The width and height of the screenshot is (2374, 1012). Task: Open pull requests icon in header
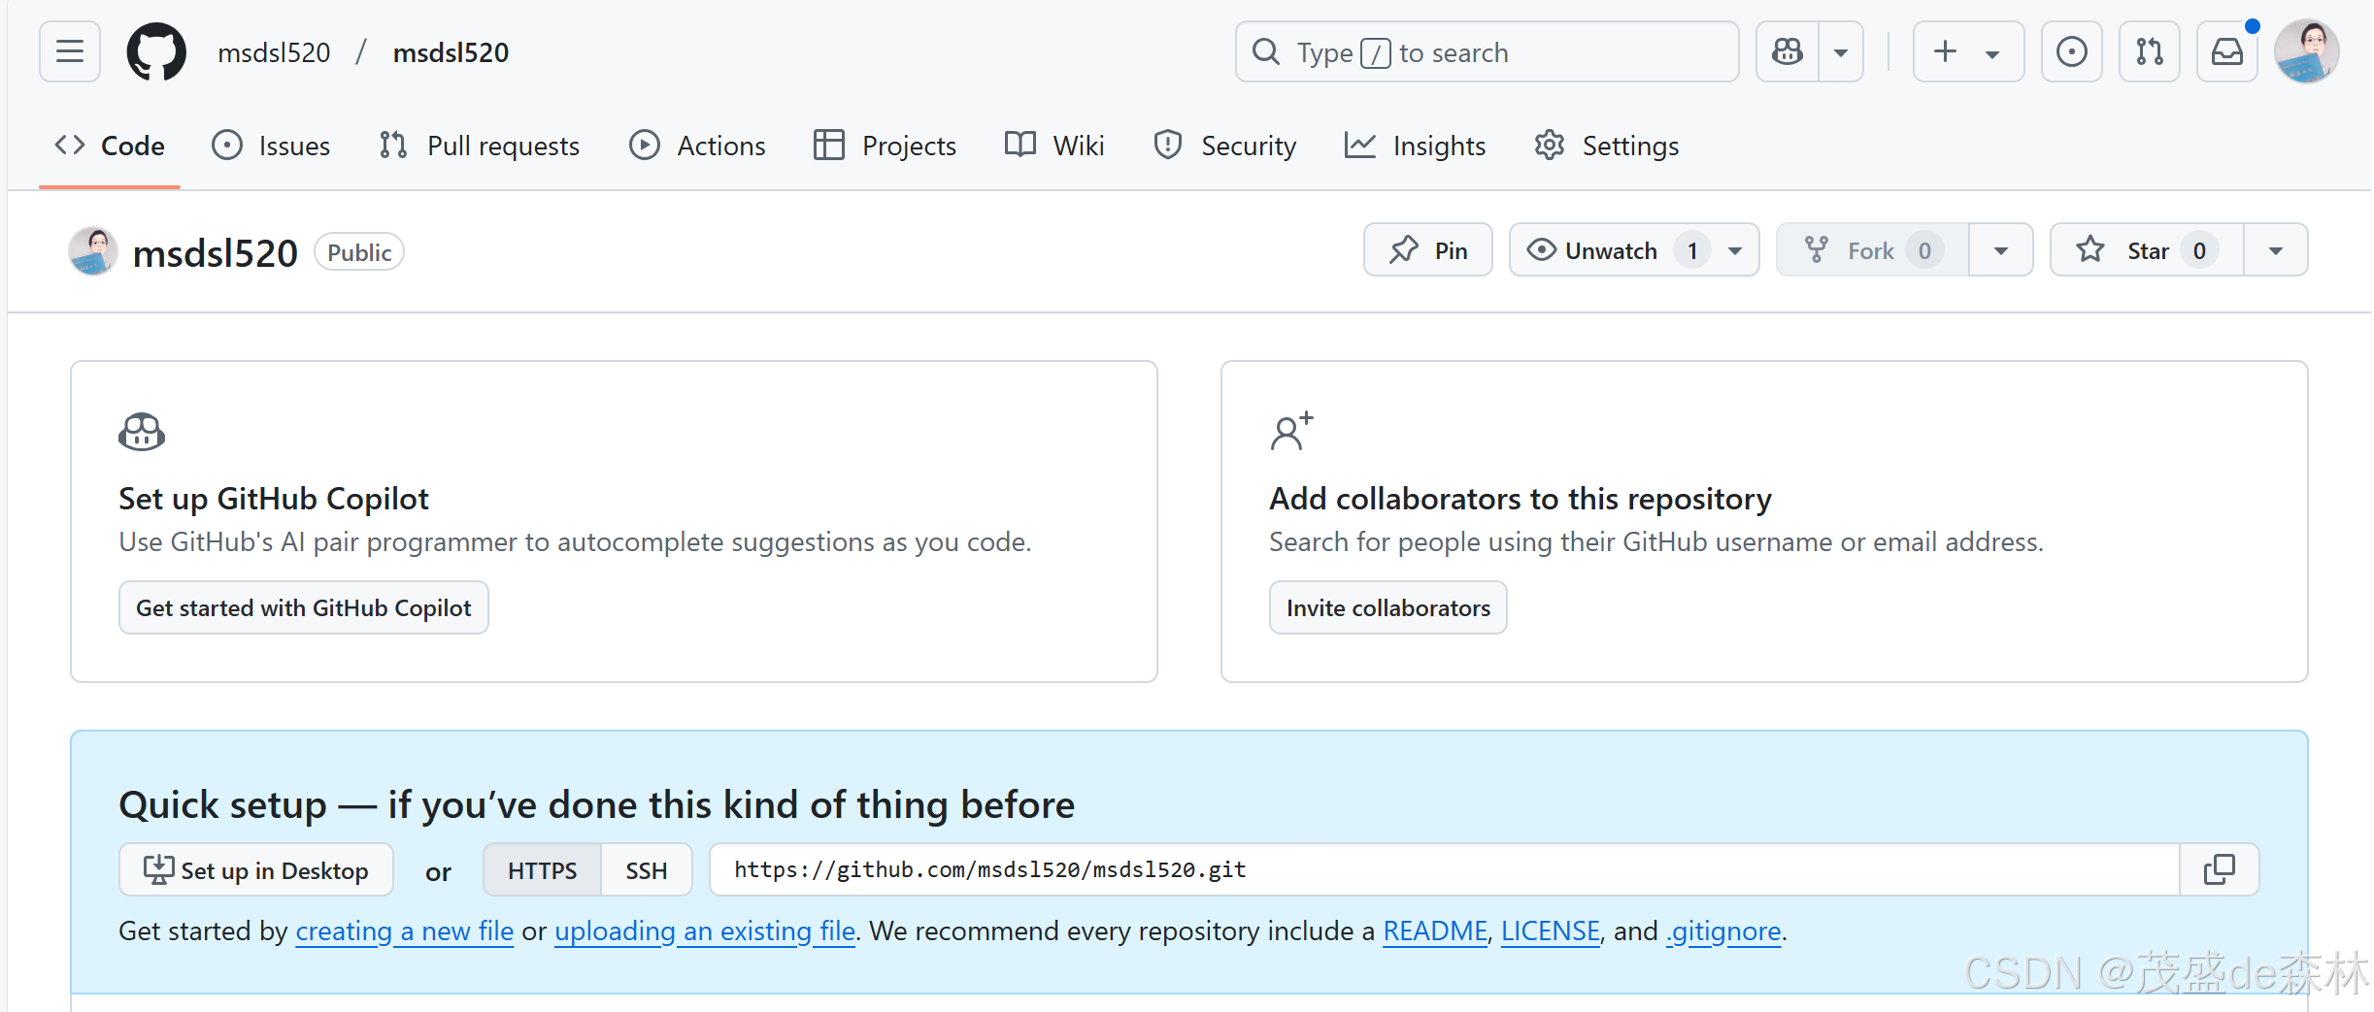pos(2150,51)
